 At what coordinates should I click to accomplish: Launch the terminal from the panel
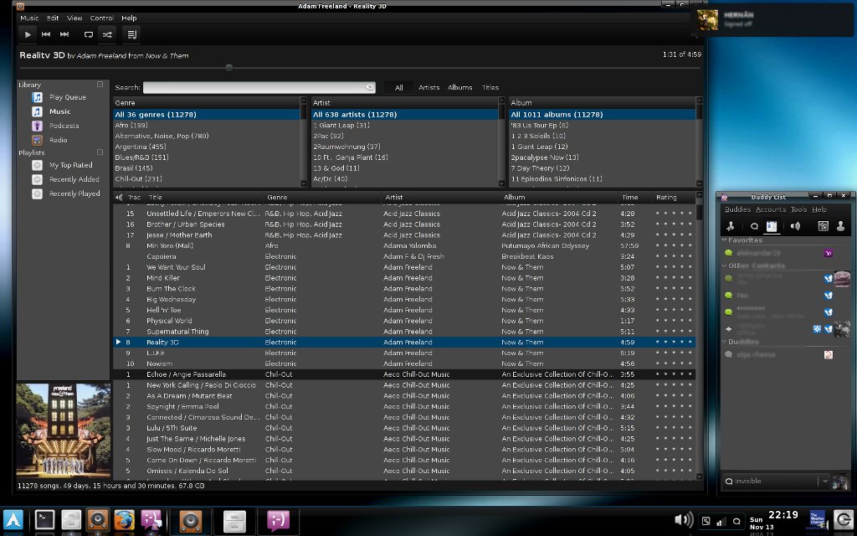pyautogui.click(x=45, y=520)
